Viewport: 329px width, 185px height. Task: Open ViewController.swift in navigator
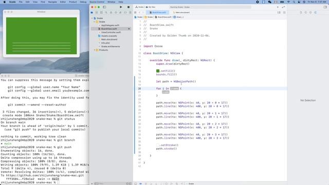[x=111, y=32]
